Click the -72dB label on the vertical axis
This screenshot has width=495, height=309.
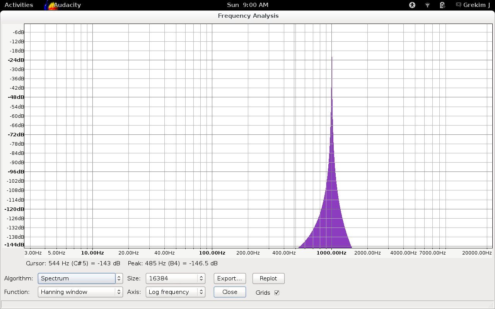click(16, 134)
